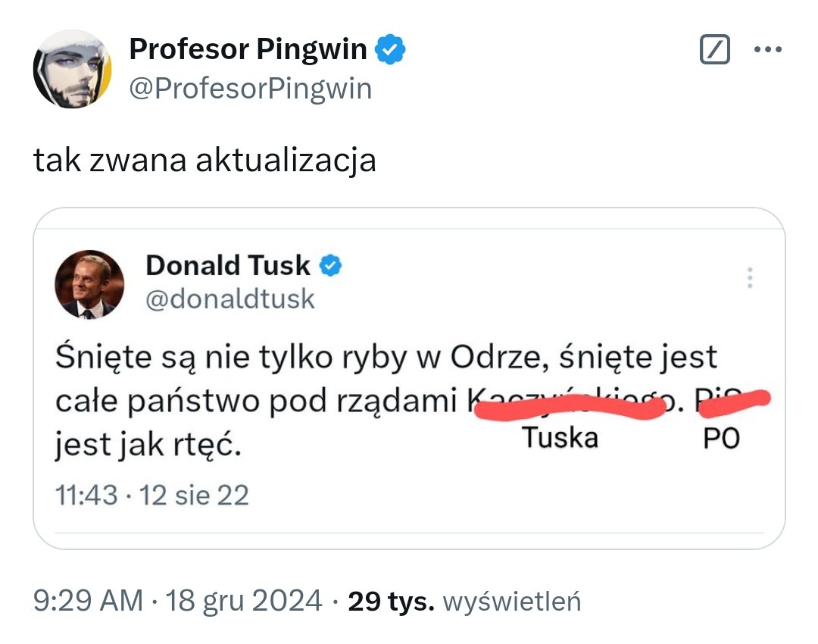
Task: Click the 'Tuska' annotation label
Action: pyautogui.click(x=560, y=437)
